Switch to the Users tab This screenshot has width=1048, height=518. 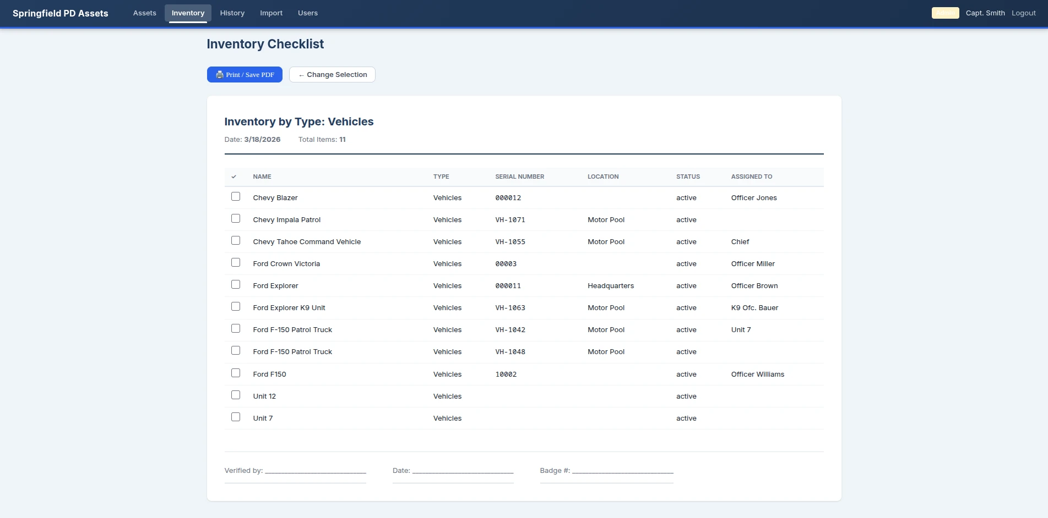pos(308,13)
